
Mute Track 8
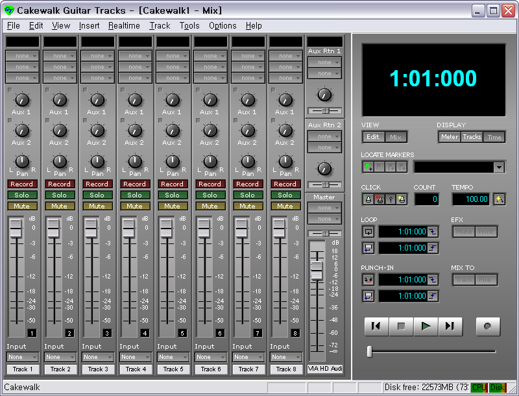pos(285,206)
